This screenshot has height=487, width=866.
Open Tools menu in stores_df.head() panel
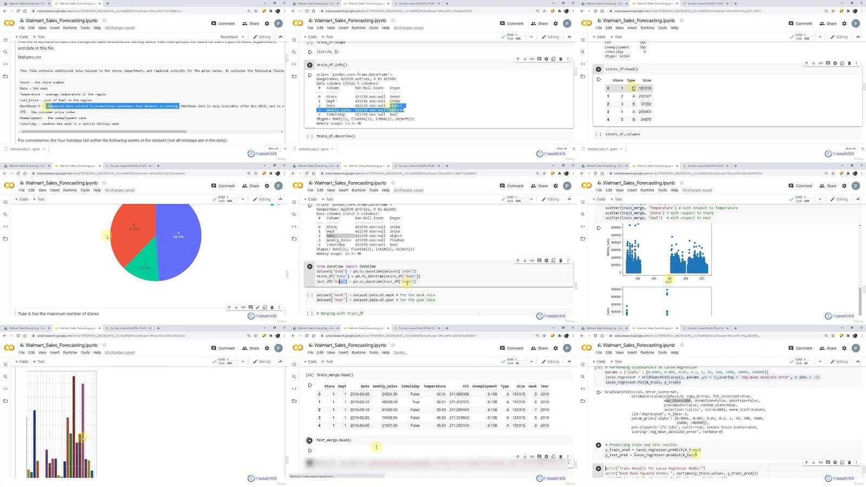pos(662,28)
